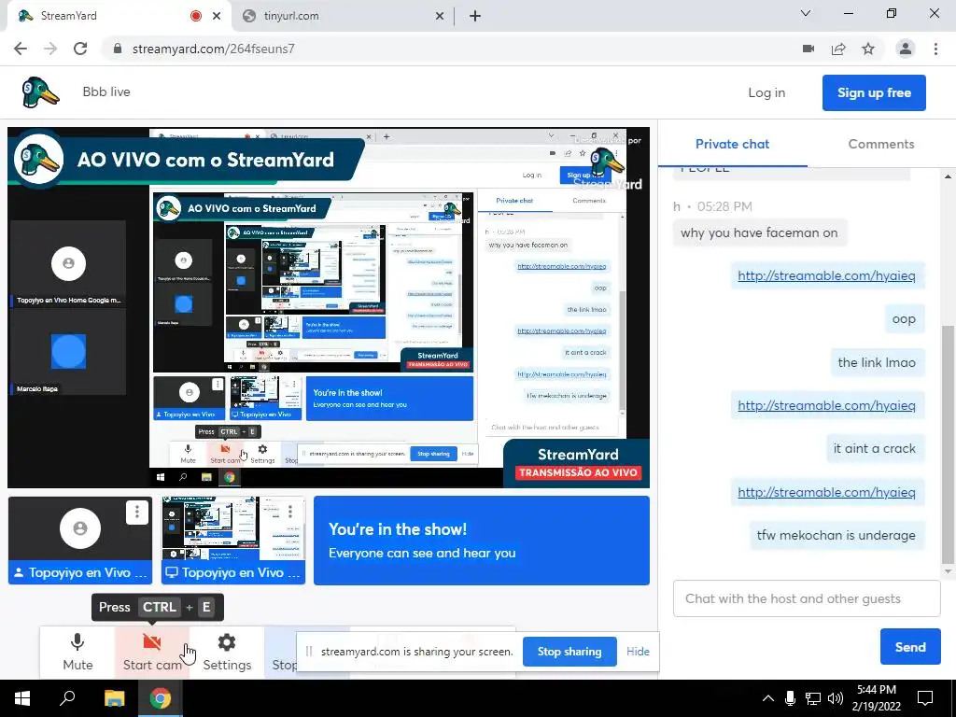Open the first streamable.com/hyaieq link

click(x=826, y=275)
